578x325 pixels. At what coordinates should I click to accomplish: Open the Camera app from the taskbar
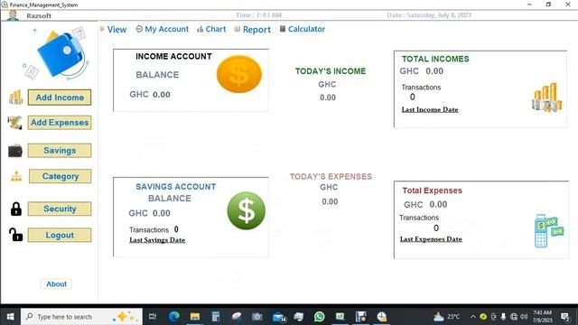[256, 317]
